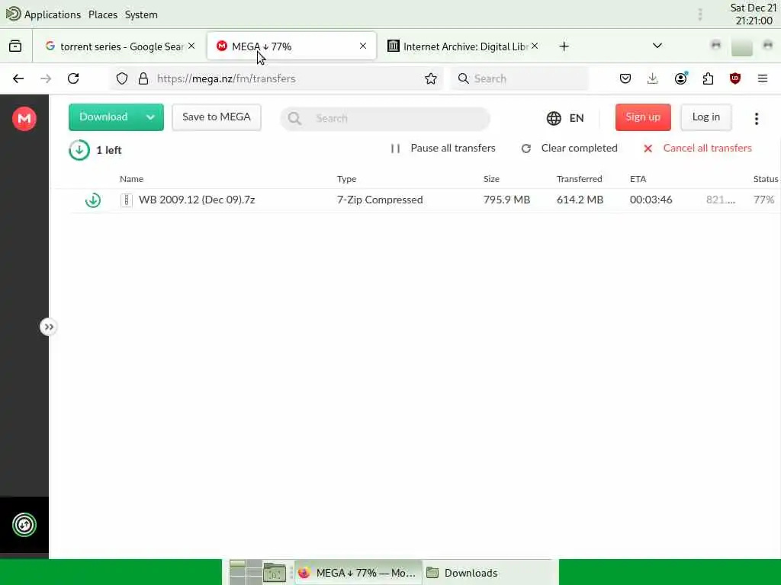
Task: Open the transfers icon at sidebar bottom
Action: tap(24, 525)
